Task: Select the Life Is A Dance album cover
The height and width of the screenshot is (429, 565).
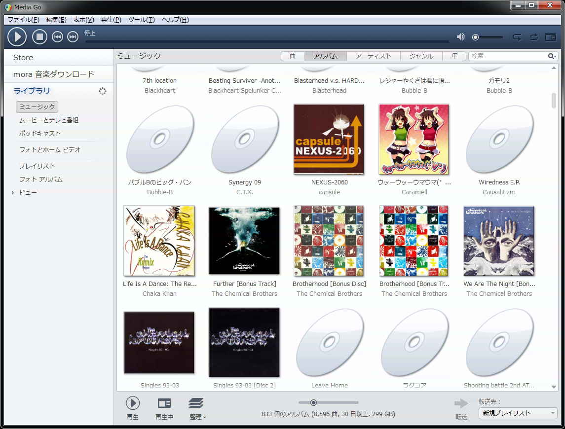Action: [159, 241]
